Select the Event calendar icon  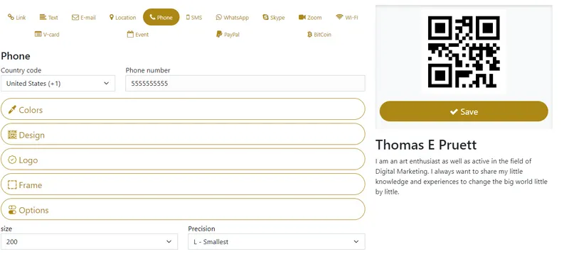click(x=130, y=34)
